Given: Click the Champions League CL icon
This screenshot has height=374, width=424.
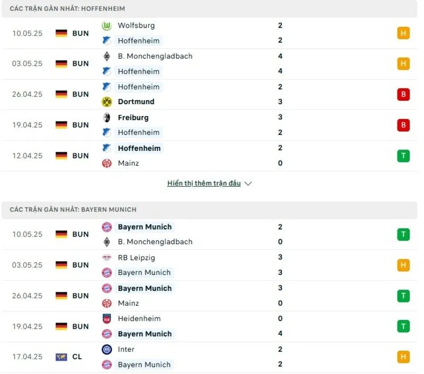Looking at the screenshot, I should pyautogui.click(x=60, y=357).
